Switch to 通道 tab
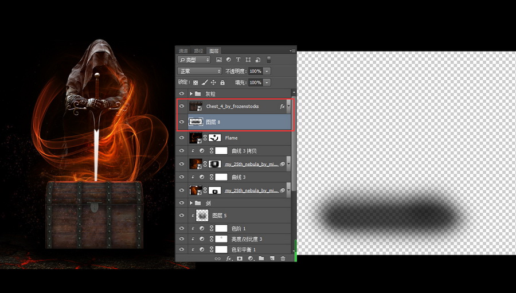Viewport: 516px width, 293px height. 183,50
